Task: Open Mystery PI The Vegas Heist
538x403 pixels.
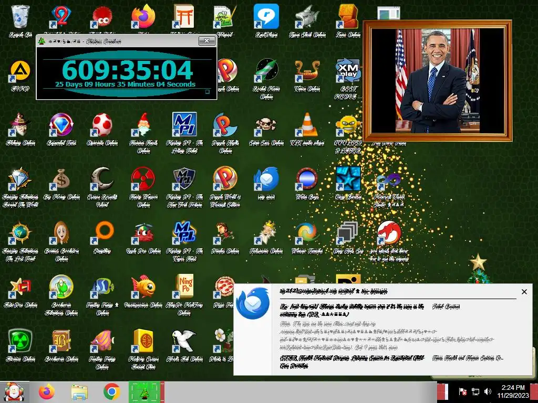Action: (x=184, y=233)
